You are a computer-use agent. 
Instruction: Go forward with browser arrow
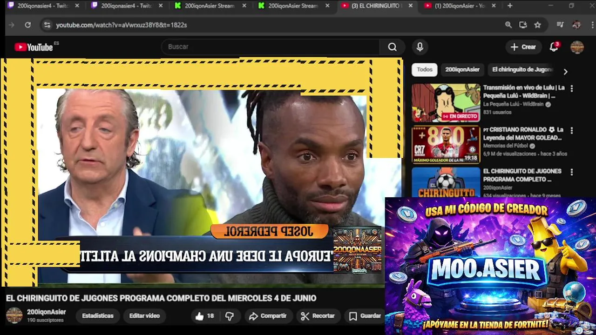(12, 25)
